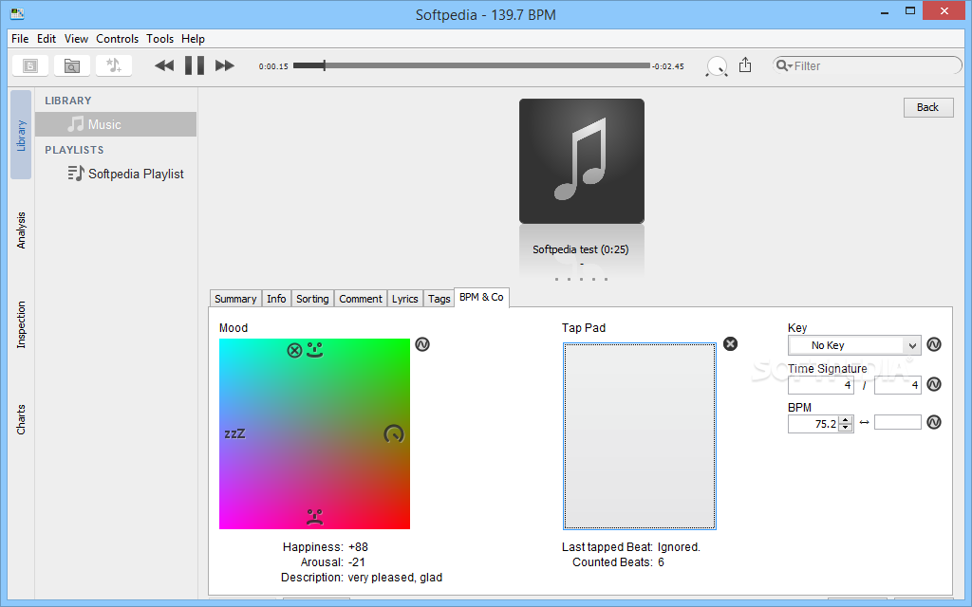
Task: Click the BPM value 75.2 field
Action: pyautogui.click(x=813, y=424)
